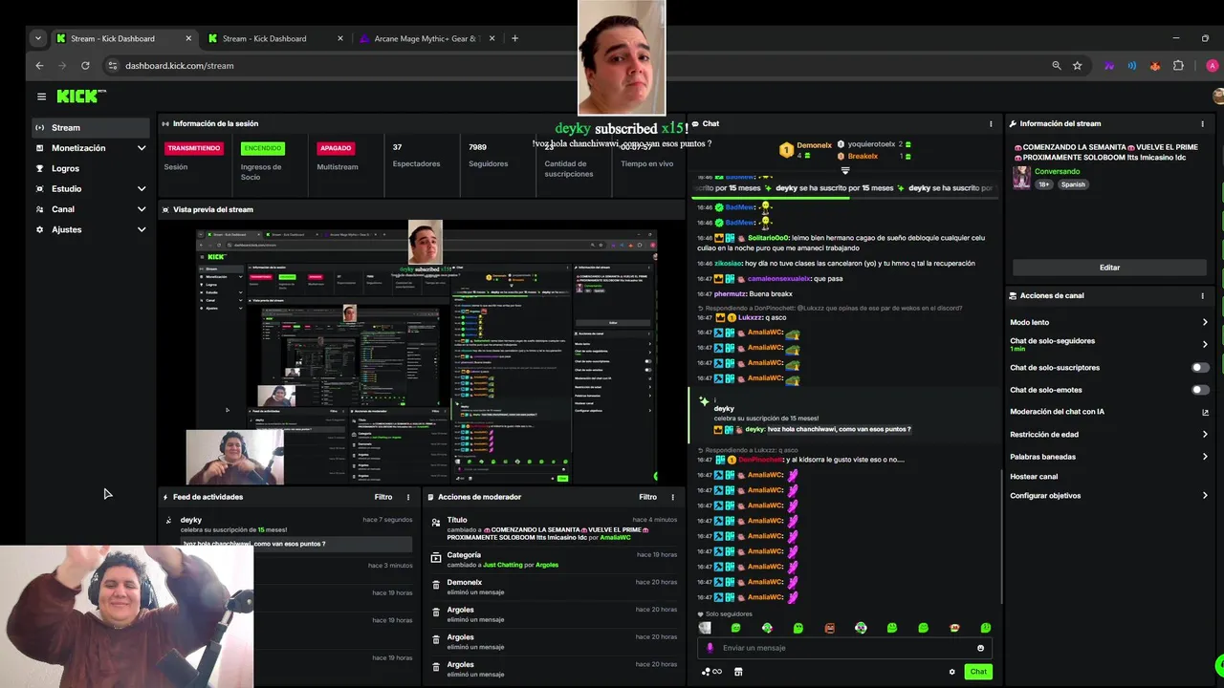Image resolution: width=1224 pixels, height=688 pixels.
Task: Open Filtro in Acciones de moderador
Action: pos(647,497)
